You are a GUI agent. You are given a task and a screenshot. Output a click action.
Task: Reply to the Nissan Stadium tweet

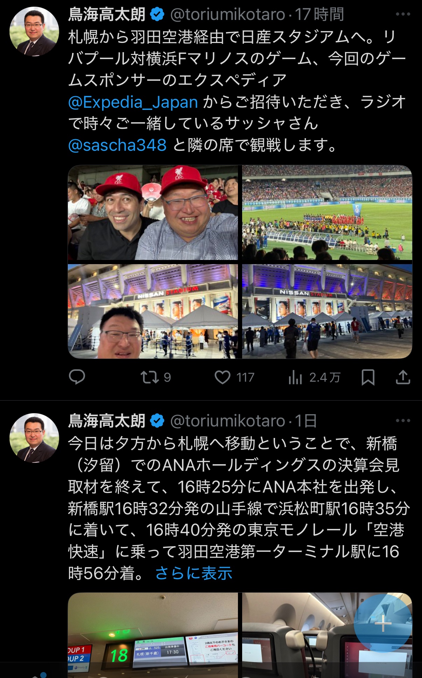coord(77,377)
